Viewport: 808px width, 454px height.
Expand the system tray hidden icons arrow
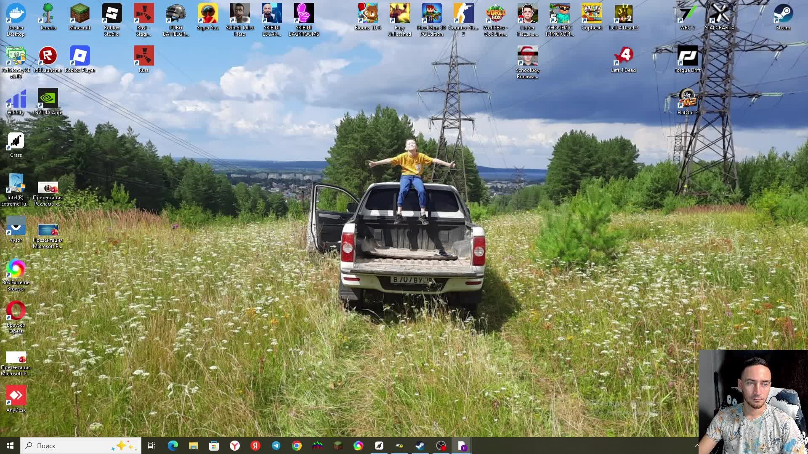pos(696,446)
